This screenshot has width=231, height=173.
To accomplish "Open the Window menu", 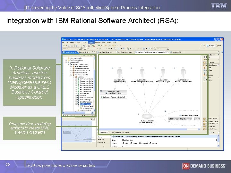I will pos(109,42).
